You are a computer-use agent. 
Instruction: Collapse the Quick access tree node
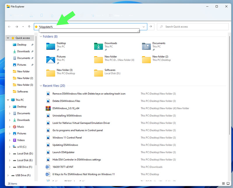8,38
